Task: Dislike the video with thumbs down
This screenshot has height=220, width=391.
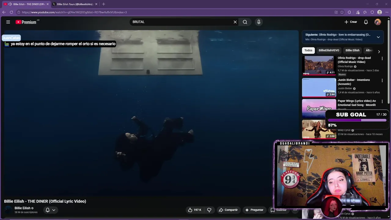Action: coord(209,210)
